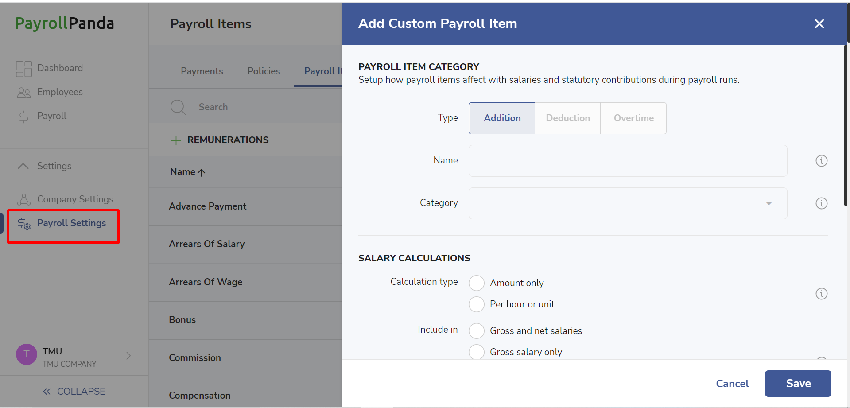The width and height of the screenshot is (850, 408).
Task: Select the Amount only radio button
Action: (x=477, y=283)
